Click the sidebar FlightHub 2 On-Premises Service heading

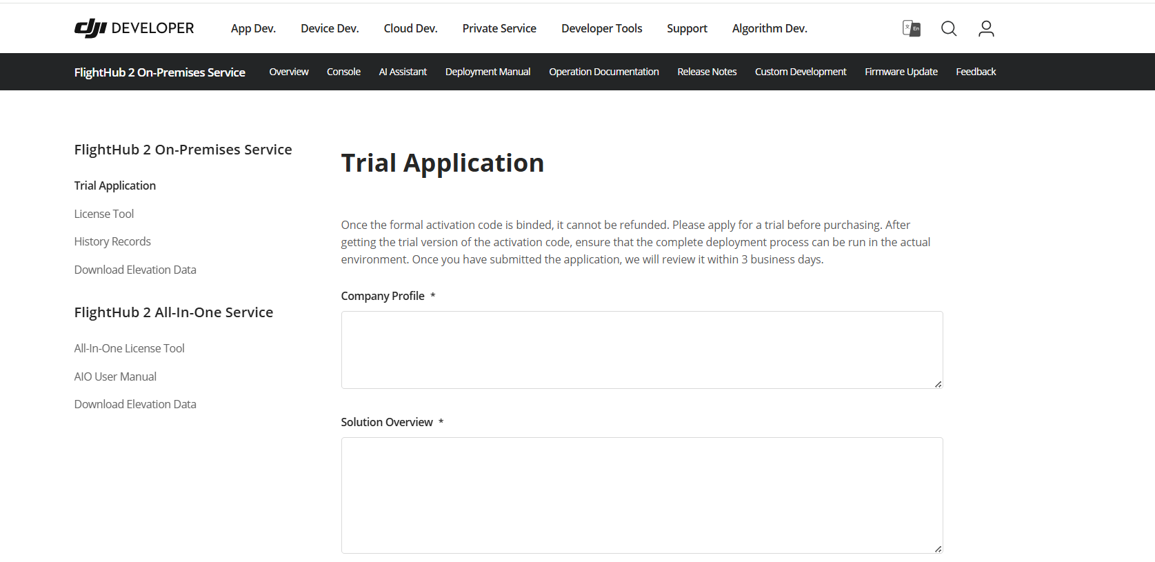183,150
